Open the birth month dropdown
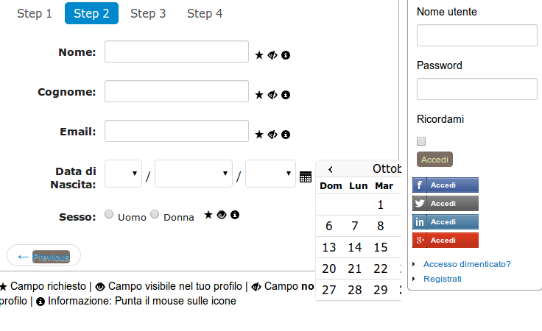 (x=194, y=174)
